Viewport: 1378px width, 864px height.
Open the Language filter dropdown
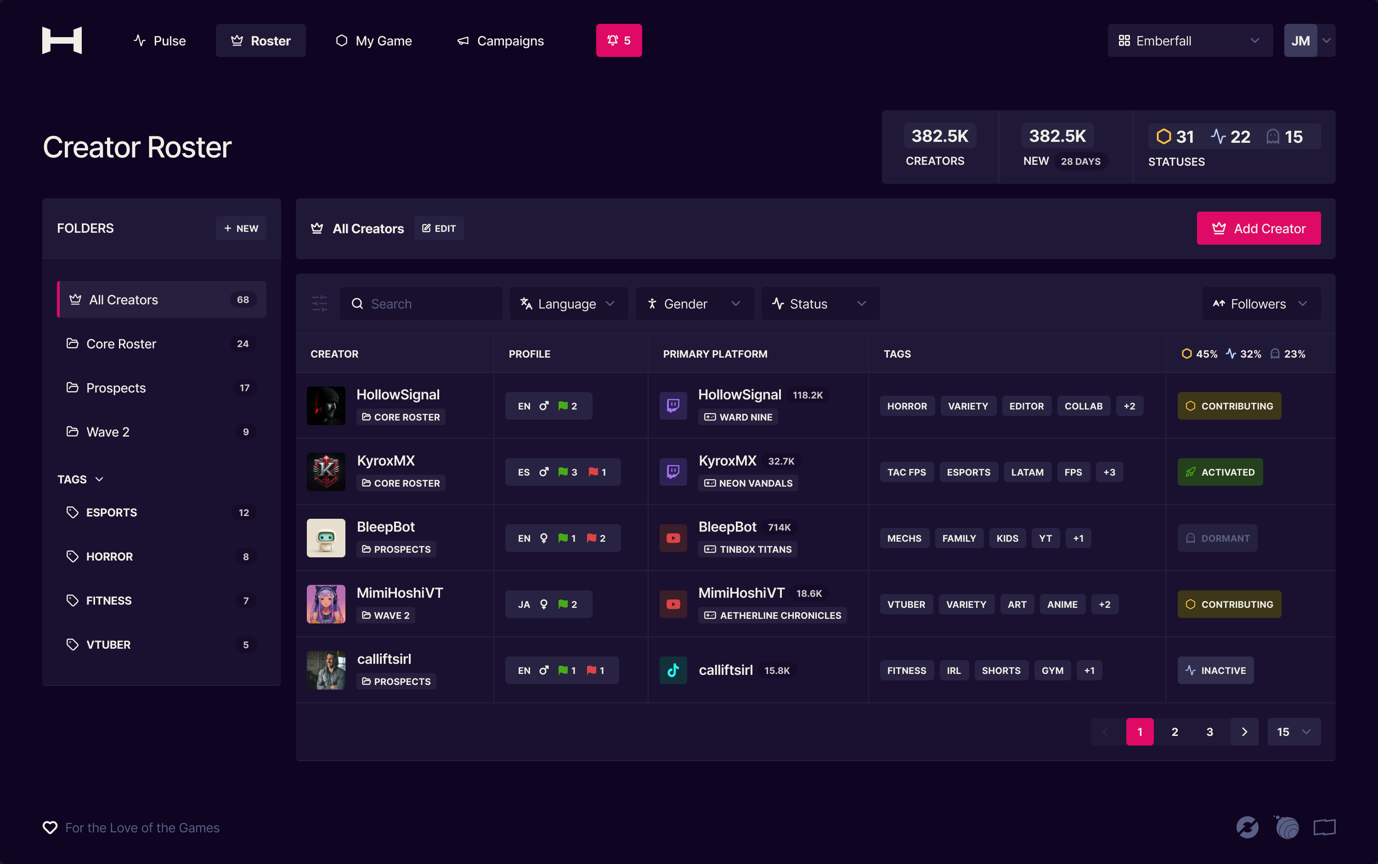click(x=568, y=303)
